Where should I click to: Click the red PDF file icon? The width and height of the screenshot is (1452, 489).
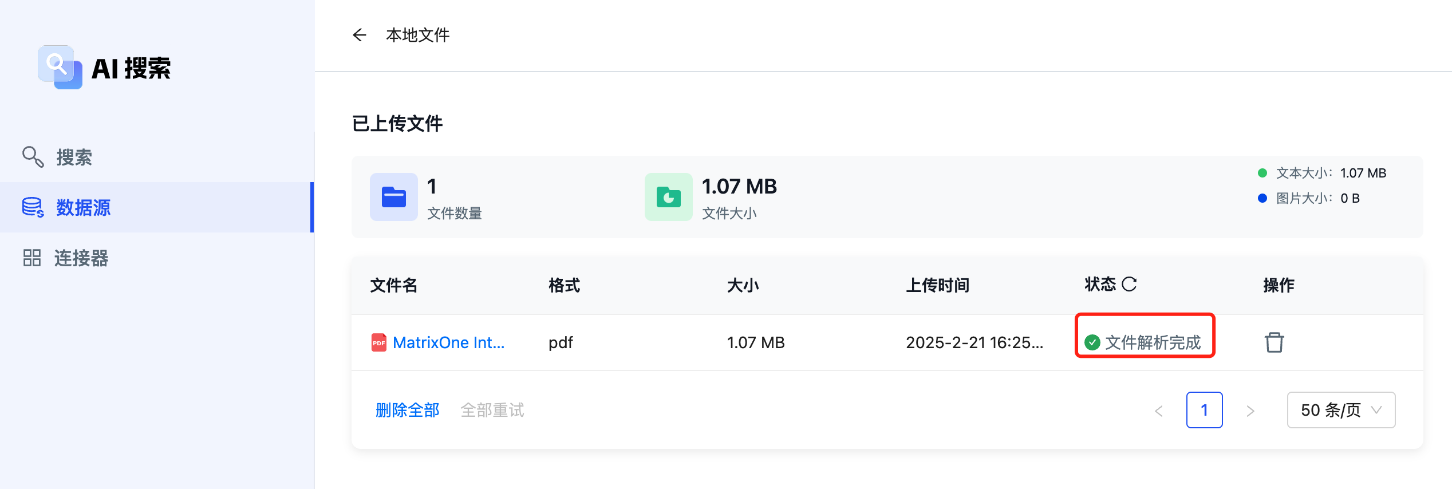click(x=378, y=342)
